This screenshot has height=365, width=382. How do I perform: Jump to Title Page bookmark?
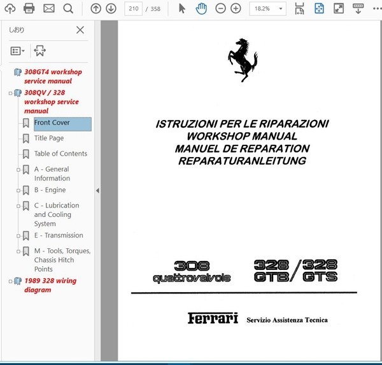pyautogui.click(x=49, y=138)
